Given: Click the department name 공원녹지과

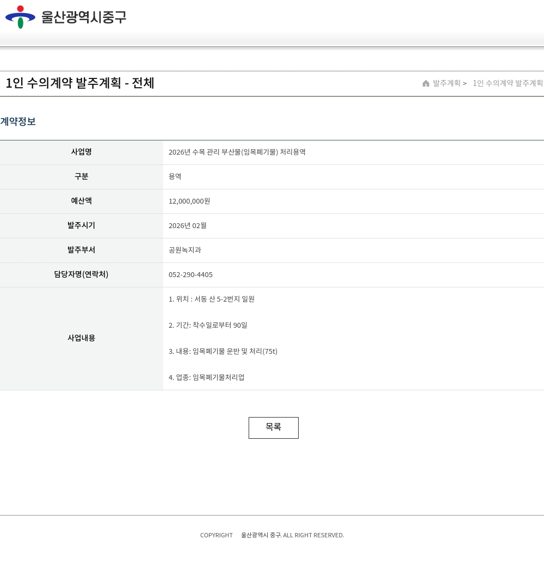Looking at the screenshot, I should (x=185, y=250).
